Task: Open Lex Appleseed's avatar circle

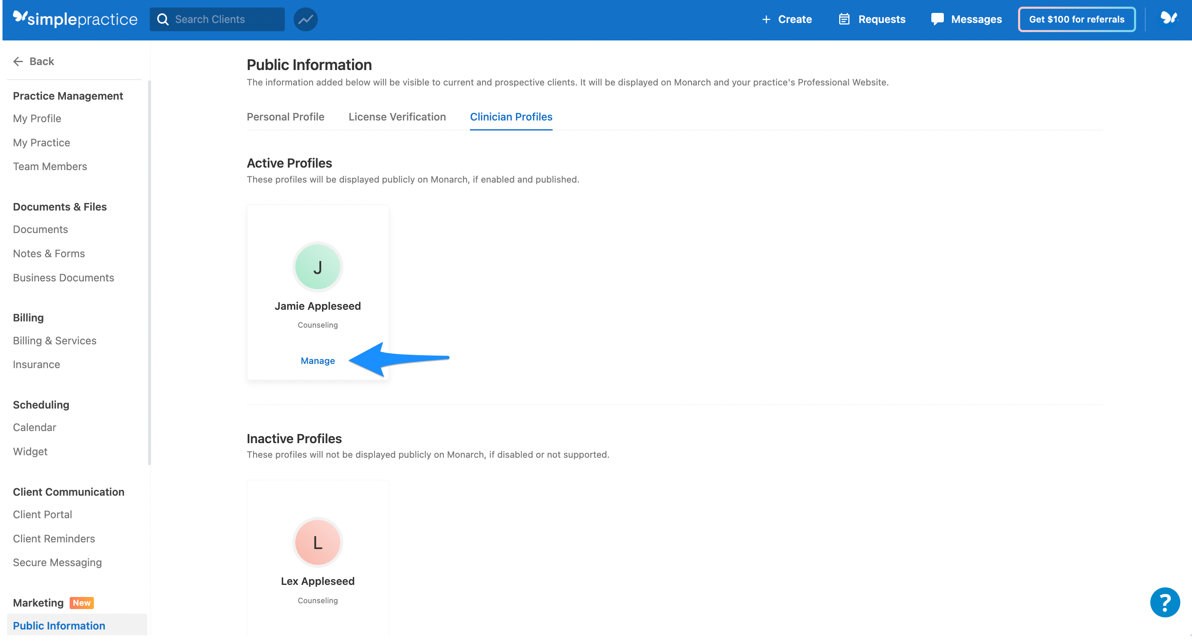Action: [x=317, y=542]
